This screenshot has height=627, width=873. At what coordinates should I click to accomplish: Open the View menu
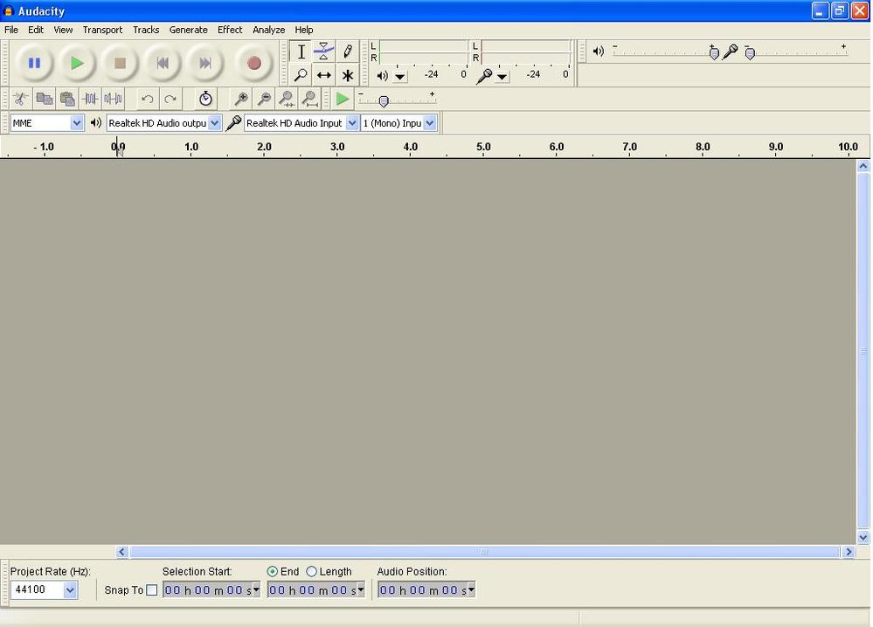(63, 30)
